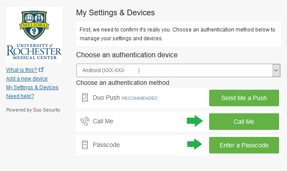Select the Call Me method label text
This screenshot has width=287, height=171.
[x=103, y=121]
